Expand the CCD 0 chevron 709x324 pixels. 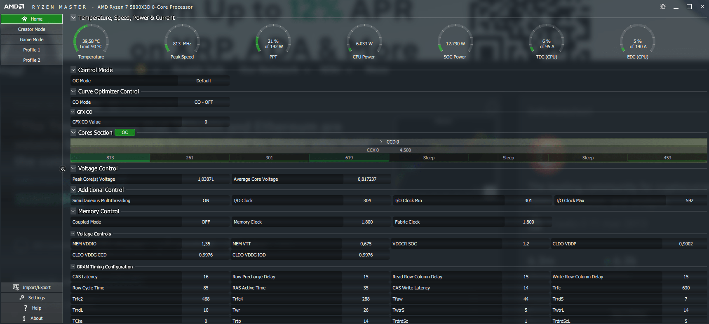(381, 142)
